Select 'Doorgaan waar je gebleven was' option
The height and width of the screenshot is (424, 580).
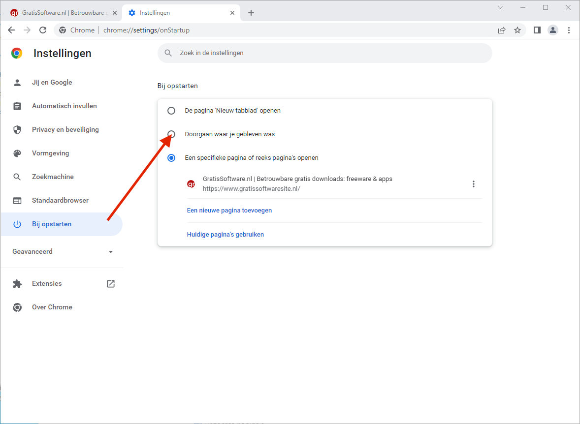[171, 134]
